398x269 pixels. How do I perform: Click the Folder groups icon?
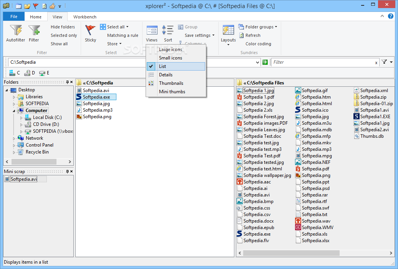(241, 26)
